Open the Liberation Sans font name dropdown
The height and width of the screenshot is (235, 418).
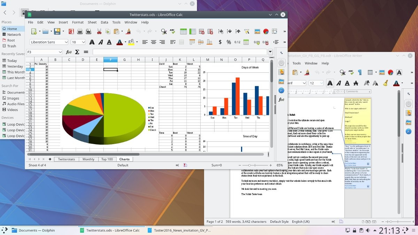pyautogui.click(x=66, y=42)
